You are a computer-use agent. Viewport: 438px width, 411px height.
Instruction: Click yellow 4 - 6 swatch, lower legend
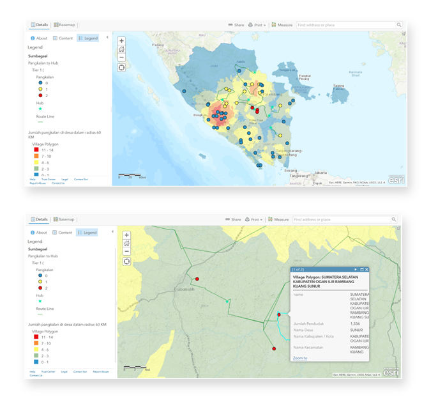point(36,350)
